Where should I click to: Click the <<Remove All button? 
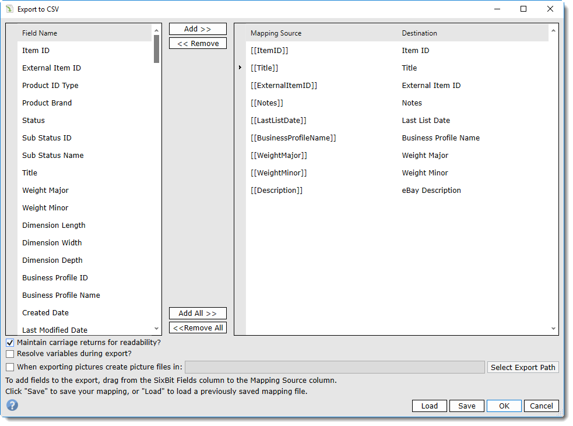click(198, 328)
